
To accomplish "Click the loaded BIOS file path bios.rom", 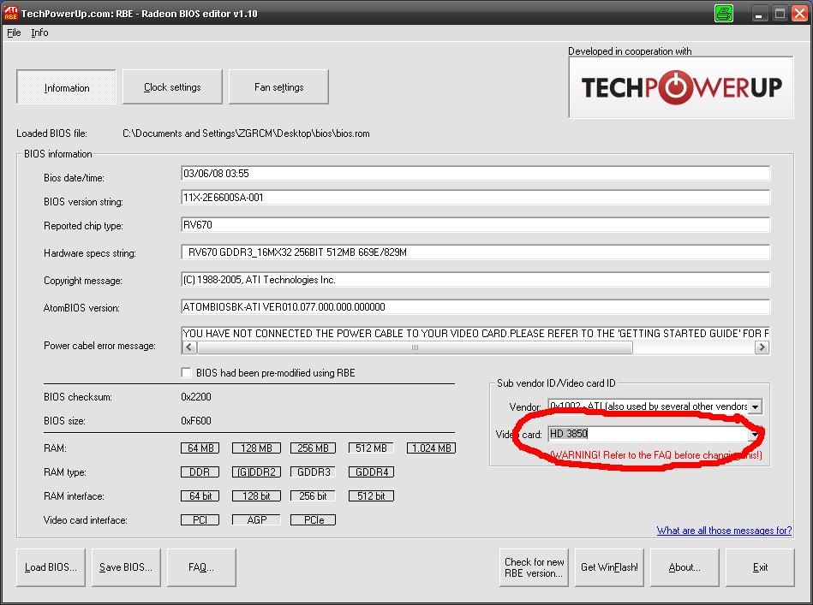I will click(246, 133).
